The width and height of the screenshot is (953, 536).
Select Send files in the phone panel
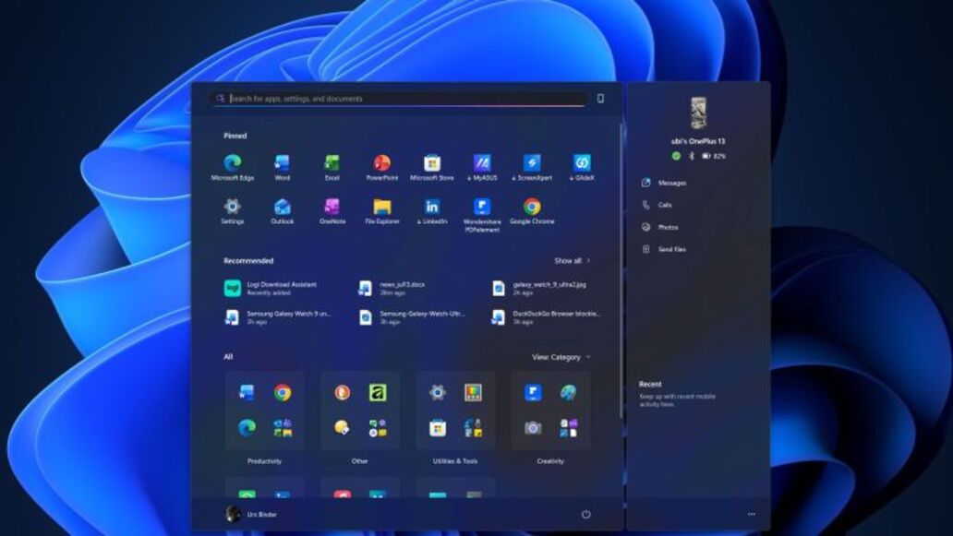tap(664, 249)
